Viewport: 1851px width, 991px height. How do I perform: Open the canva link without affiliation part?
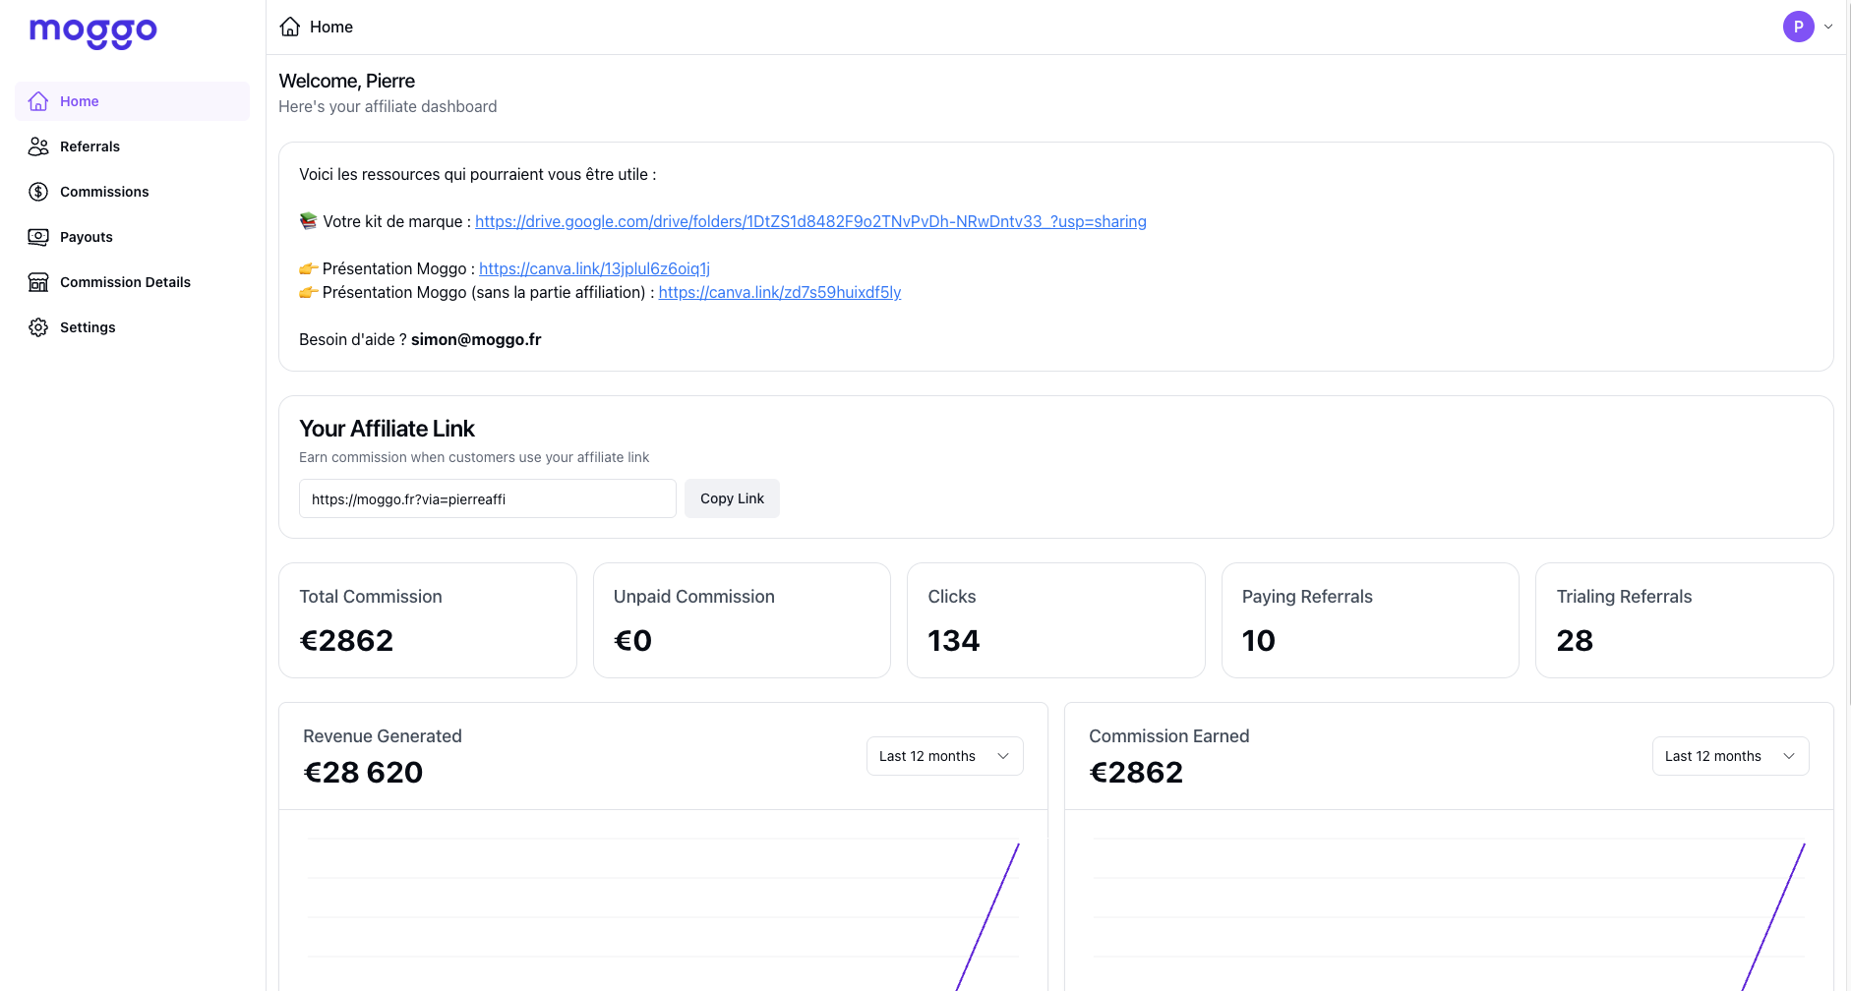[x=780, y=292]
